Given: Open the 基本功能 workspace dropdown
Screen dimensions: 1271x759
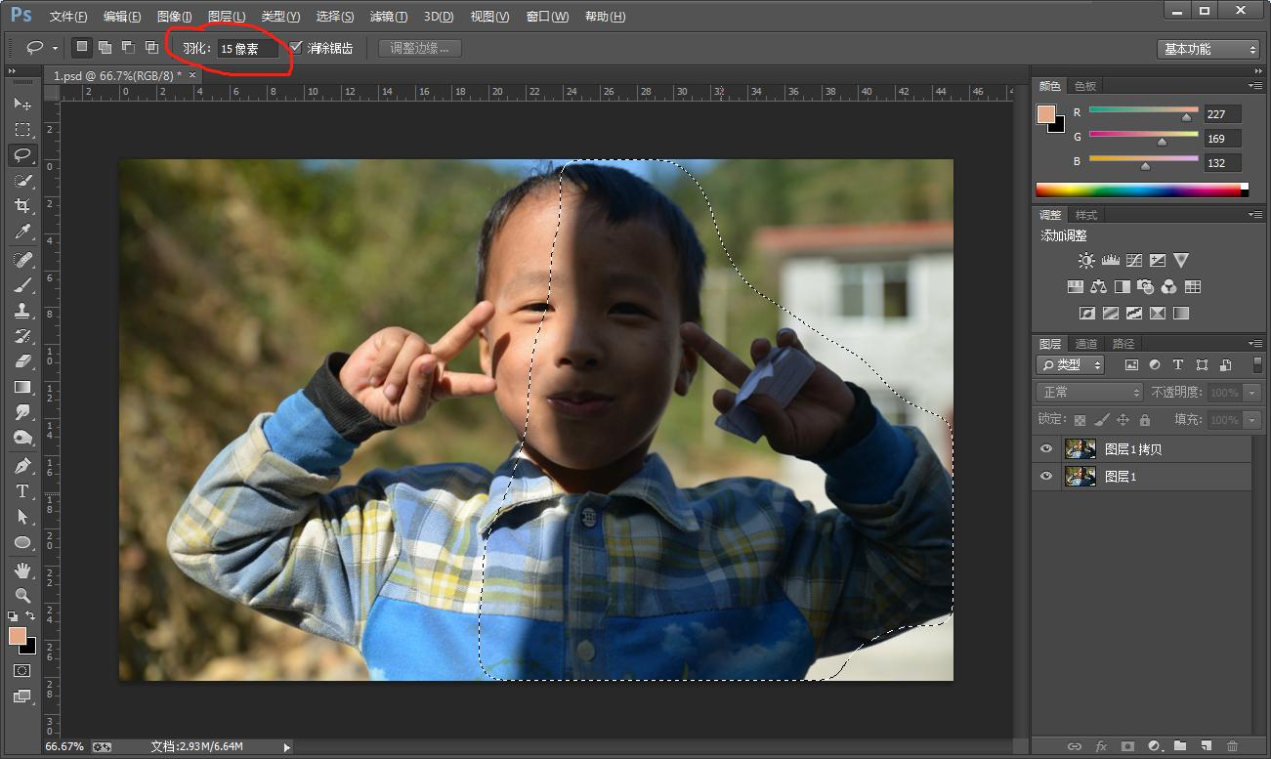Looking at the screenshot, I should coord(1209,49).
